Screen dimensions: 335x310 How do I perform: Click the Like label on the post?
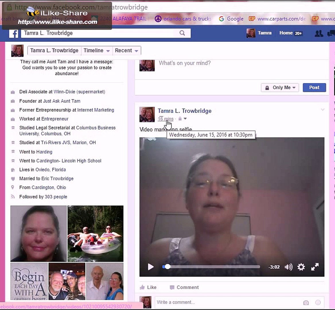pos(152,287)
